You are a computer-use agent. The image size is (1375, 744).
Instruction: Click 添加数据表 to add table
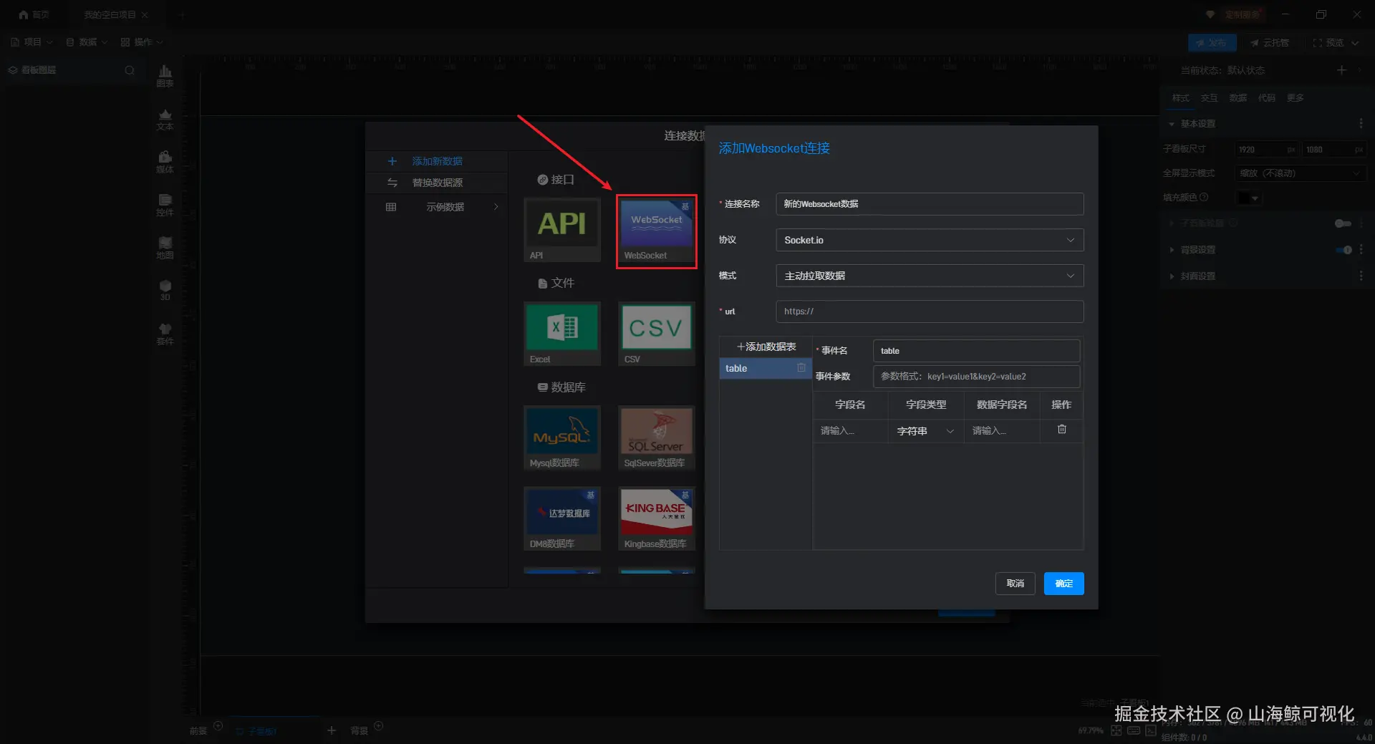766,347
